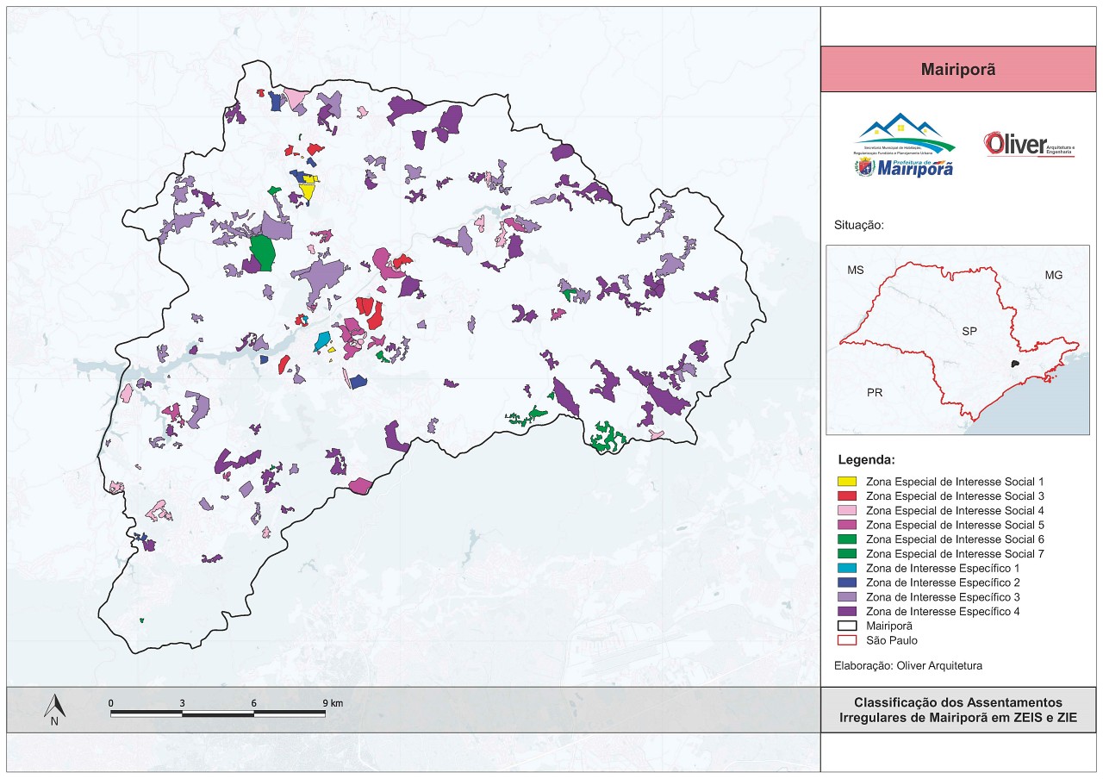Viewport: 1103px width, 779px height.
Task: Click the '0' scale bar label
Action: [x=111, y=703]
